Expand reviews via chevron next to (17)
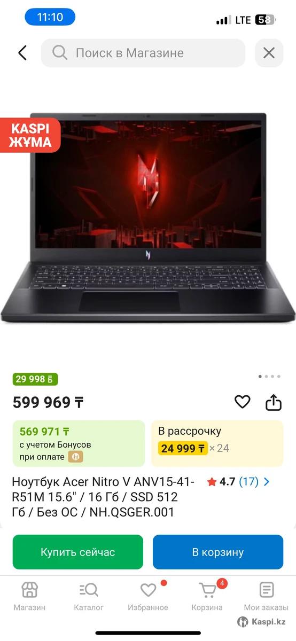 [267, 482]
